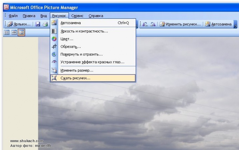This screenshot has width=239, height=150.
Task: Open the Сервис menu
Action: (77, 16)
